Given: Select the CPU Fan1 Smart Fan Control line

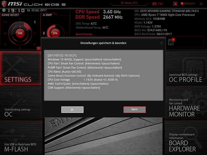Looking at the screenshot, I should pyautogui.click(x=84, y=64).
